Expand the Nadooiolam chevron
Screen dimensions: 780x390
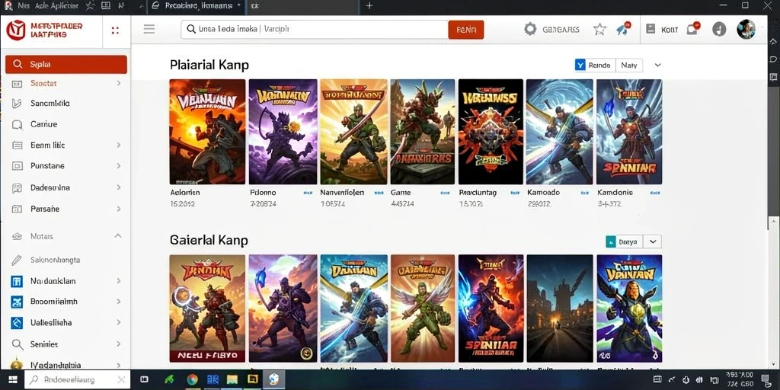pyautogui.click(x=118, y=281)
